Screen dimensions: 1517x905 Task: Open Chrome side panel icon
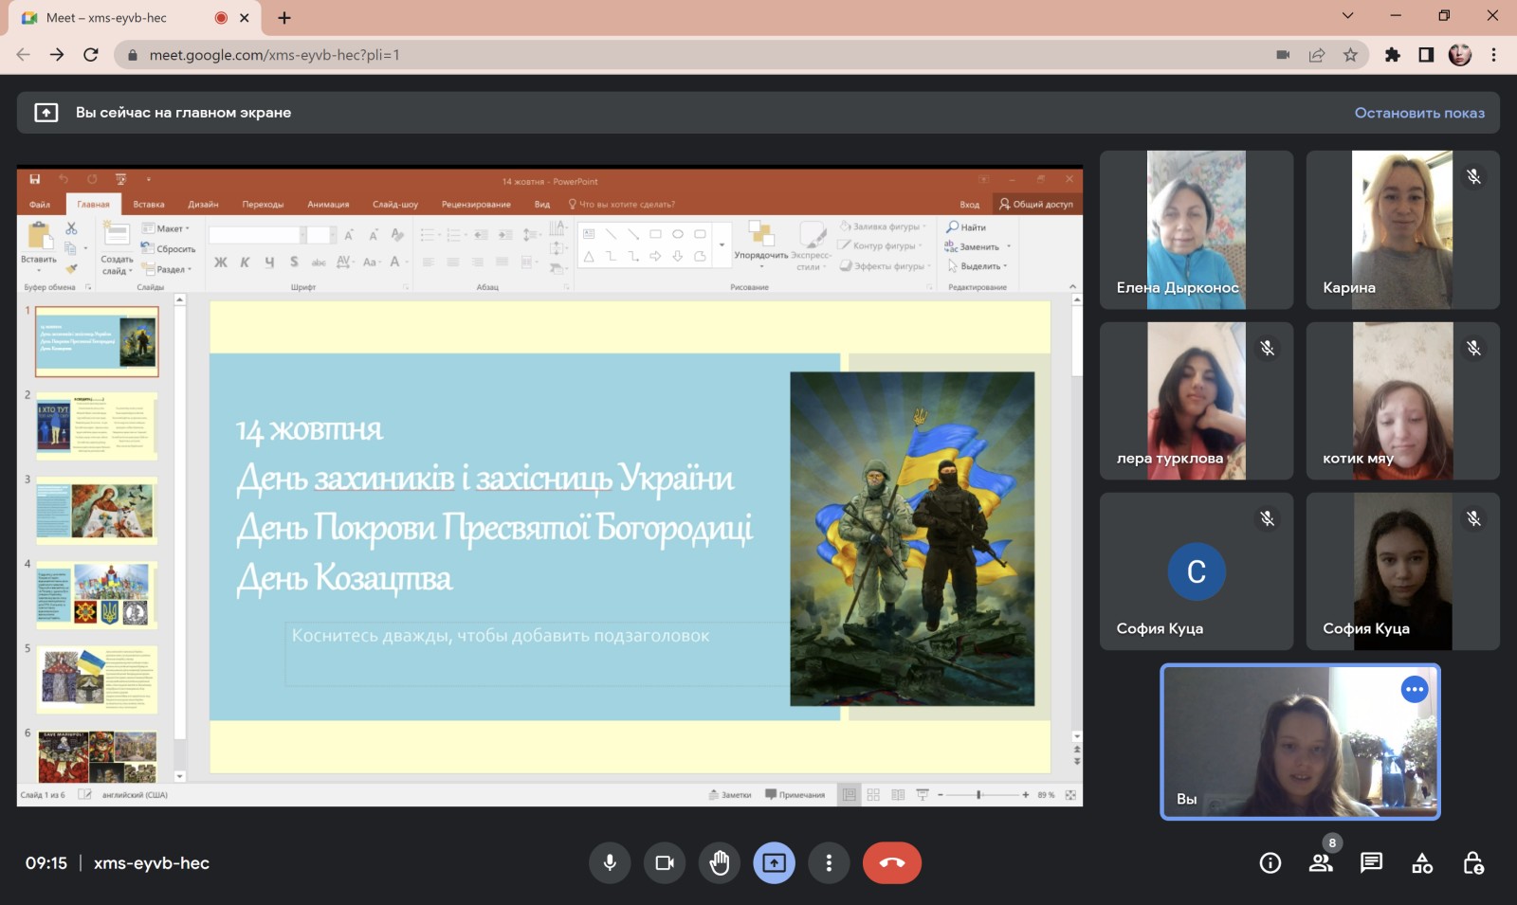point(1426,55)
